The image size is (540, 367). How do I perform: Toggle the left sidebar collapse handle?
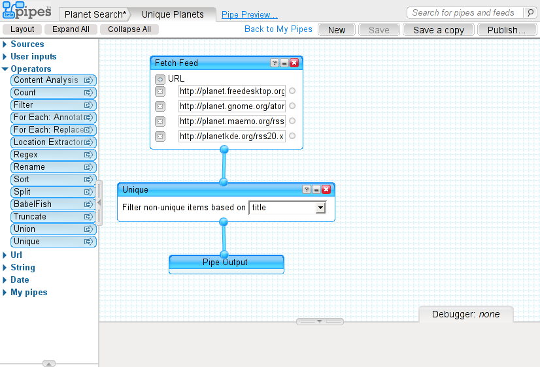99,202
